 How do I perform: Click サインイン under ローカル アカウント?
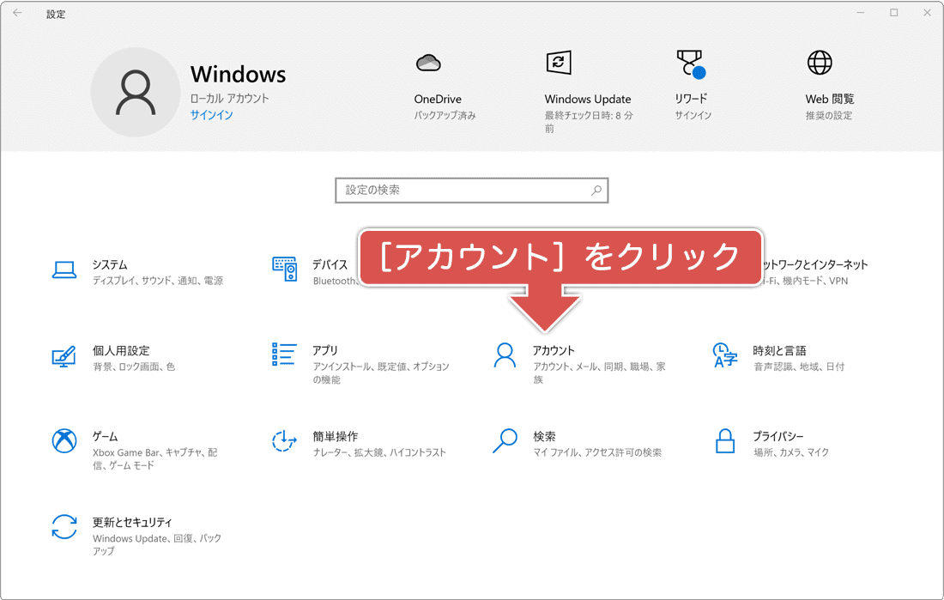[211, 114]
